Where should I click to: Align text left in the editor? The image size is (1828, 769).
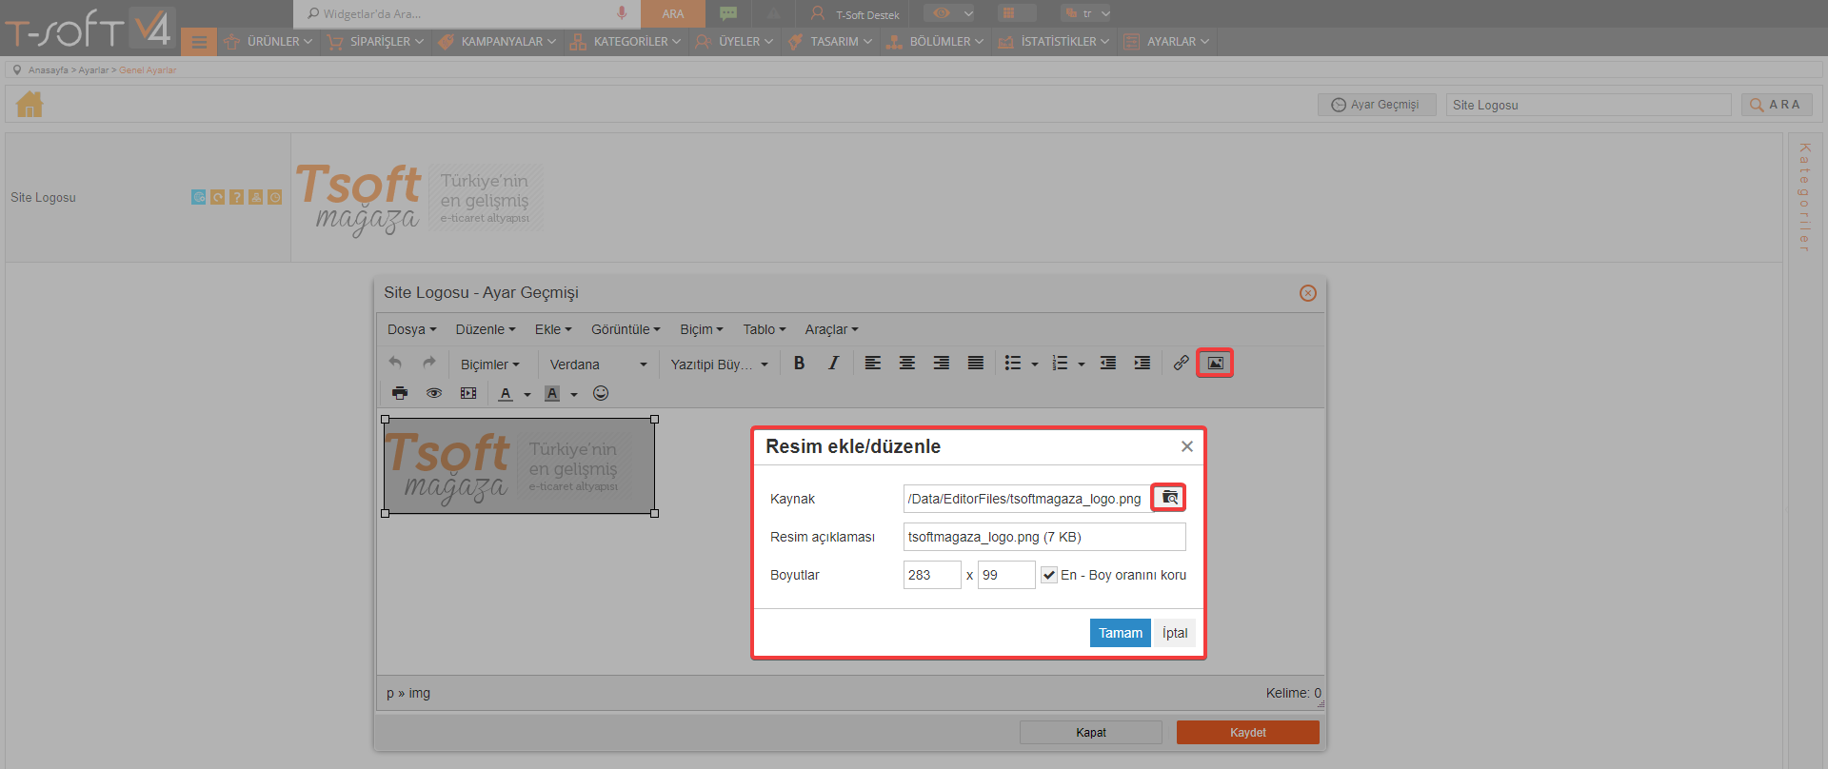coord(872,363)
